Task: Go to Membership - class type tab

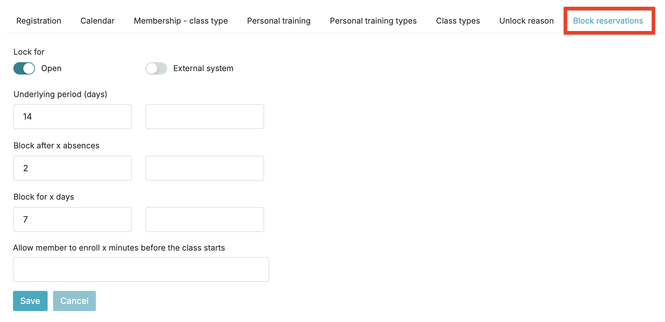Action: pos(181,21)
